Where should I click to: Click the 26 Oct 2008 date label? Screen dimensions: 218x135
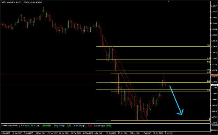click(x=123, y=133)
